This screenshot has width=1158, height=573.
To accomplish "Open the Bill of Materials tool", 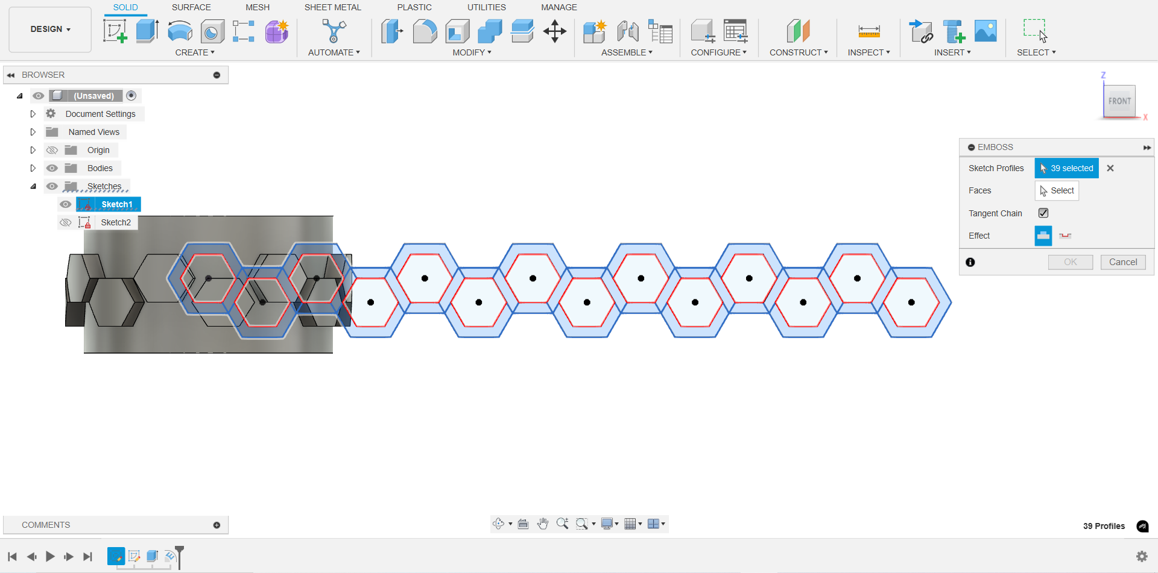I will (x=660, y=31).
